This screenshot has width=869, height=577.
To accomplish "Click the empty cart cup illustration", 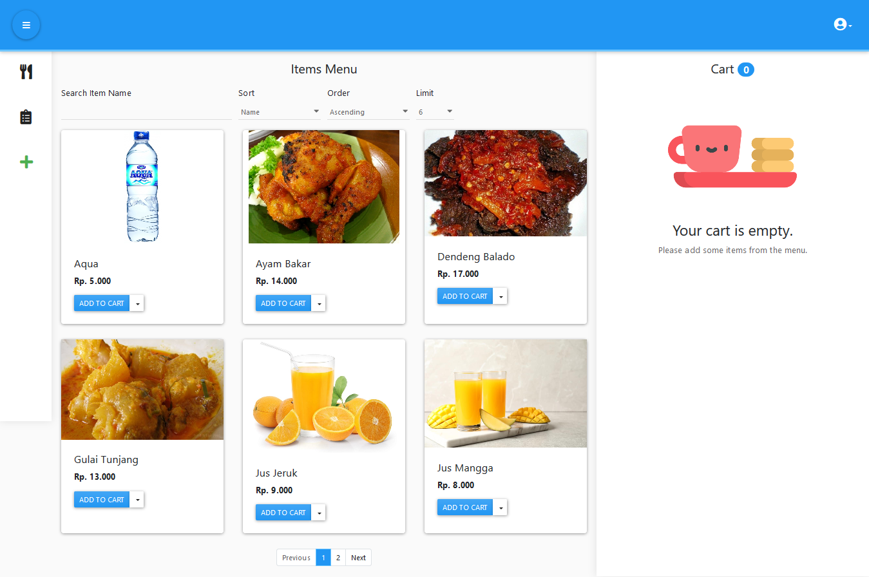I will pos(732,156).
